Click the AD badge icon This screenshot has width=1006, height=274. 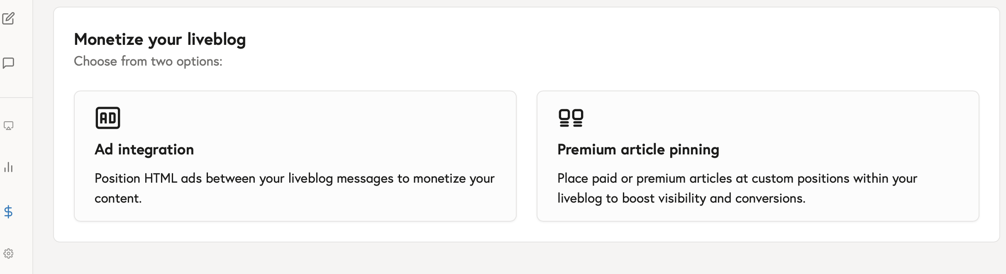[107, 117]
